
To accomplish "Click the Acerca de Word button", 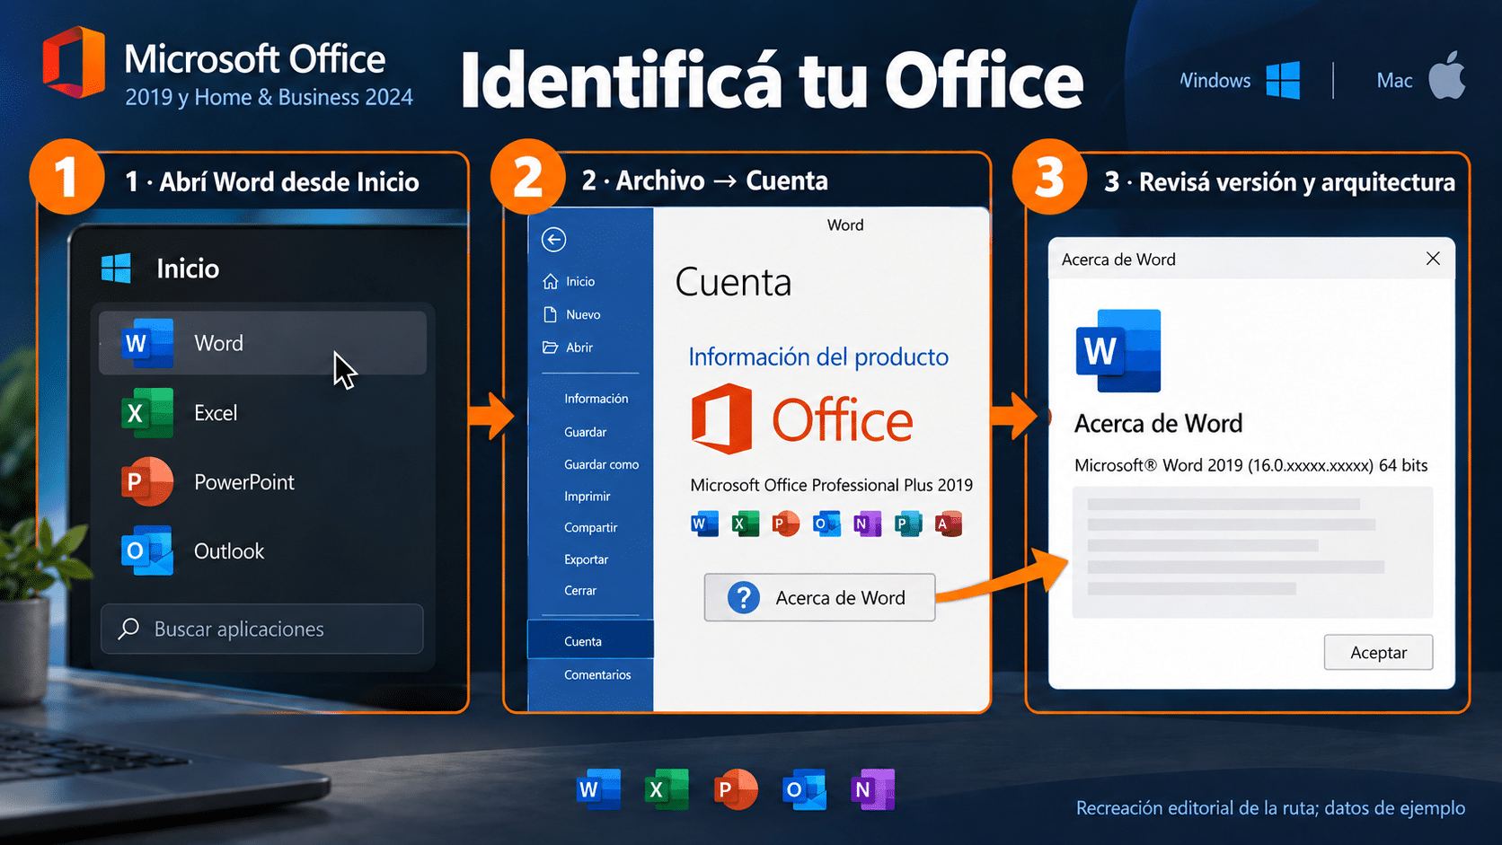I will point(819,597).
